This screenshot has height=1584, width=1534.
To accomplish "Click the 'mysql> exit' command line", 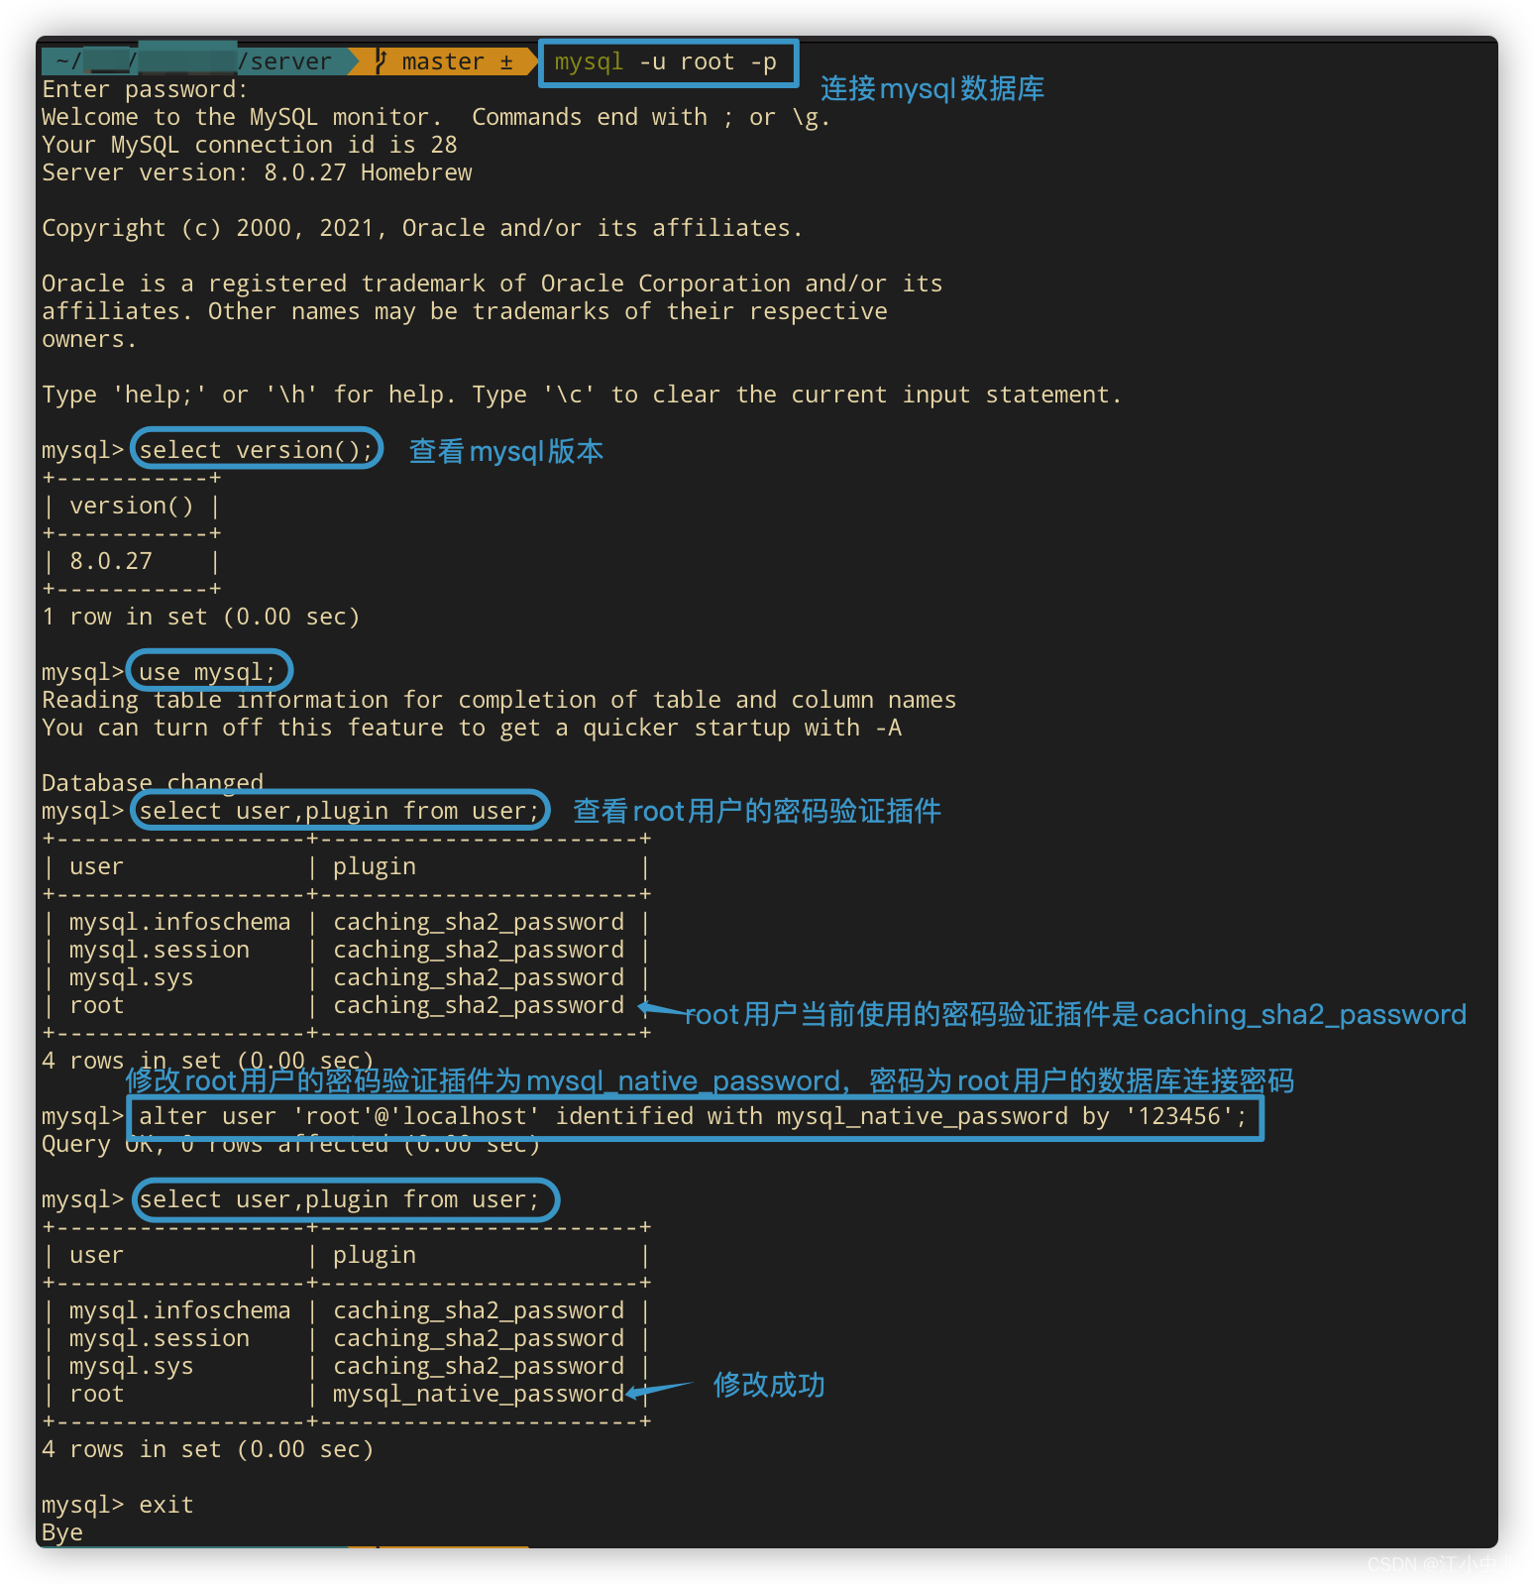I will [117, 1505].
